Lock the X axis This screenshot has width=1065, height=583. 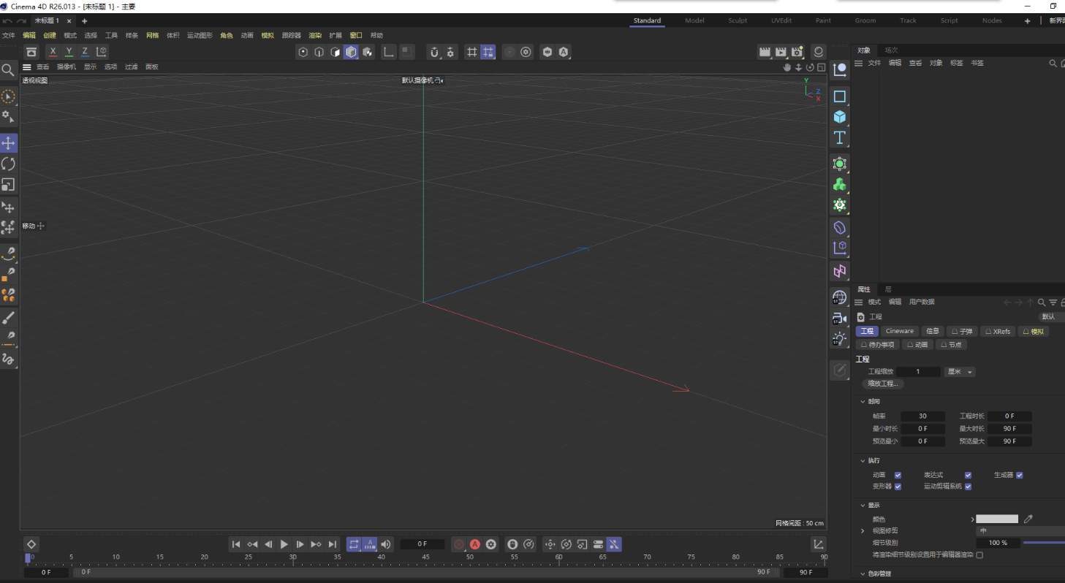pyautogui.click(x=53, y=52)
